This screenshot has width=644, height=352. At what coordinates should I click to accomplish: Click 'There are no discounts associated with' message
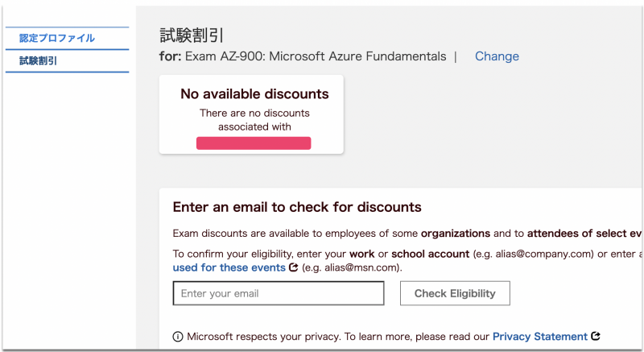(x=254, y=120)
